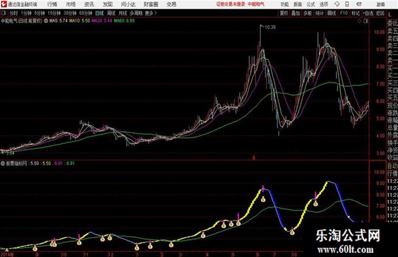Select the 周线 weekly period tab
Image resolution: width=398 pixels, height=257 pixels.
pos(111,13)
